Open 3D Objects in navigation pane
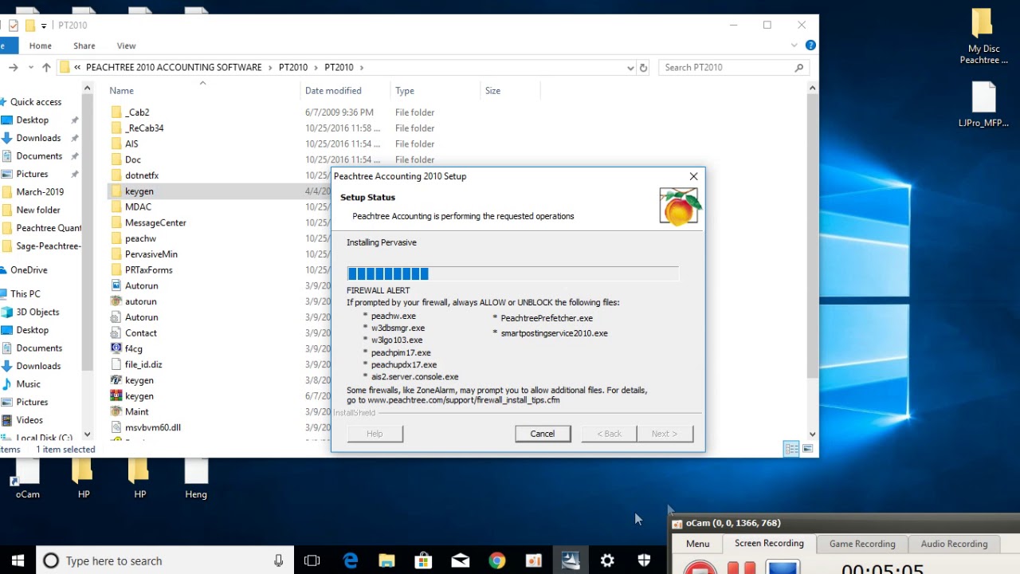 [x=37, y=312]
